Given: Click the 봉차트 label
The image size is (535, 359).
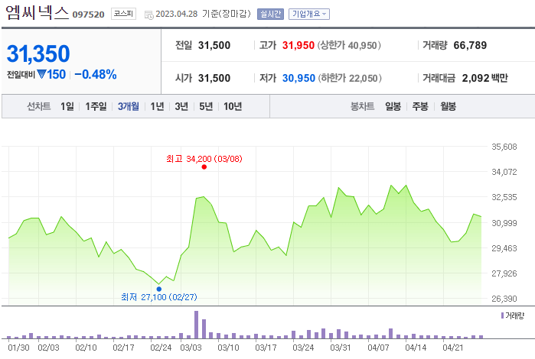Looking at the screenshot, I should coord(362,106).
